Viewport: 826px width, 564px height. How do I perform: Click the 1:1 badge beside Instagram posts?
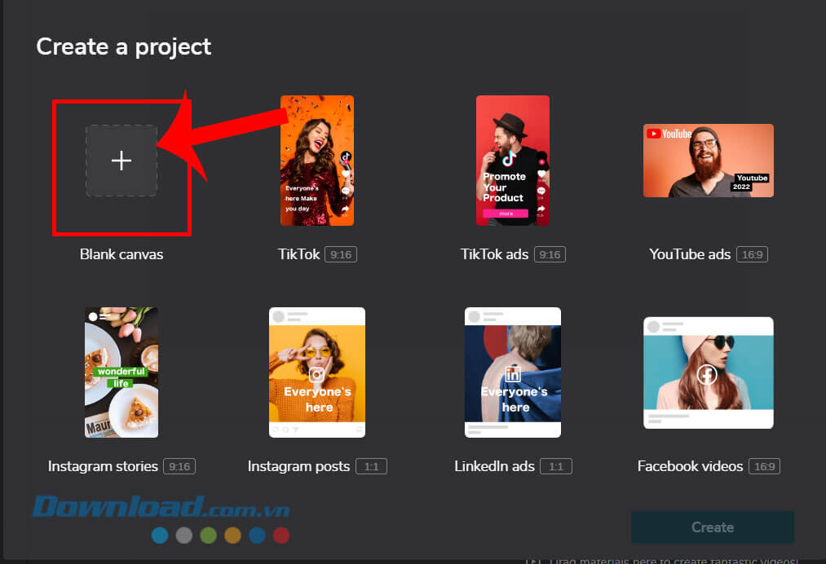click(x=371, y=467)
